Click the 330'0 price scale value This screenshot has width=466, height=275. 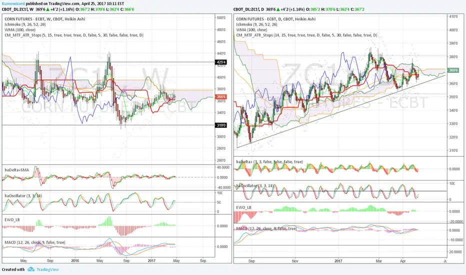tap(453, 123)
